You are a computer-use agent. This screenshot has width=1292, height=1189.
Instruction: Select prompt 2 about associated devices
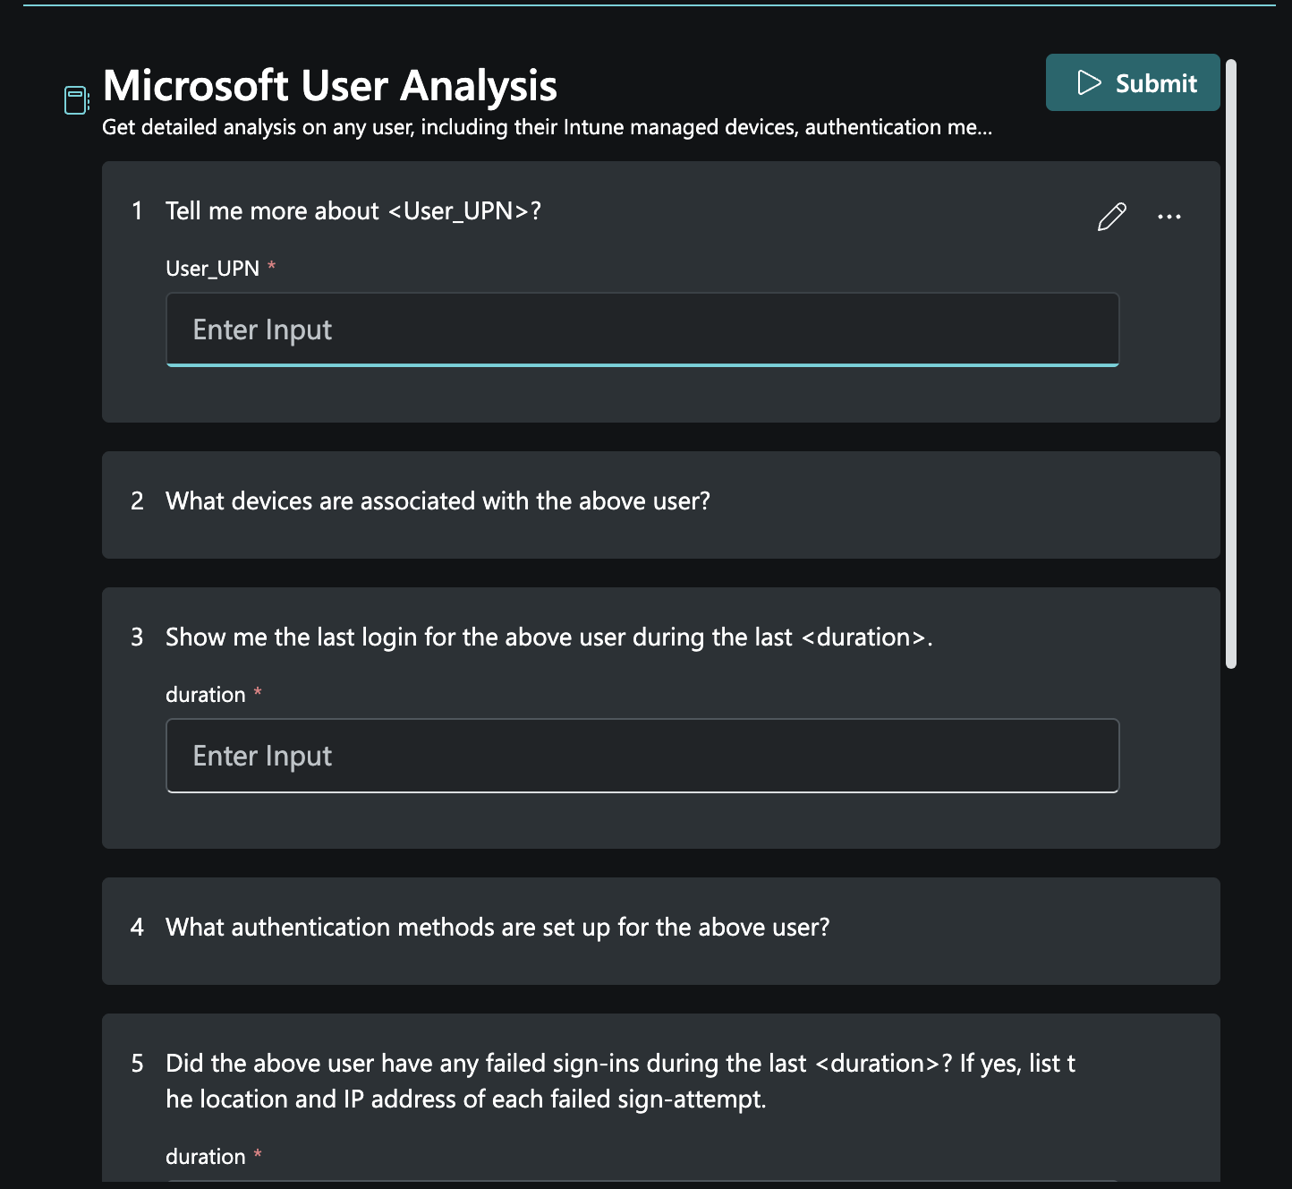pos(437,501)
